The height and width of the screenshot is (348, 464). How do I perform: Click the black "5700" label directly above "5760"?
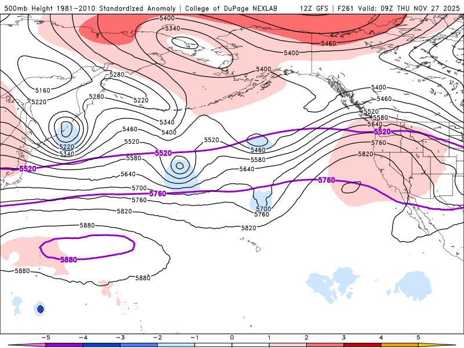point(263,209)
